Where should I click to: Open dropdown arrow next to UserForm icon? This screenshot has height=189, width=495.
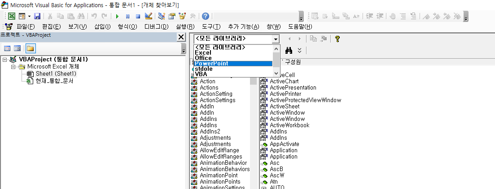[x=29, y=16]
